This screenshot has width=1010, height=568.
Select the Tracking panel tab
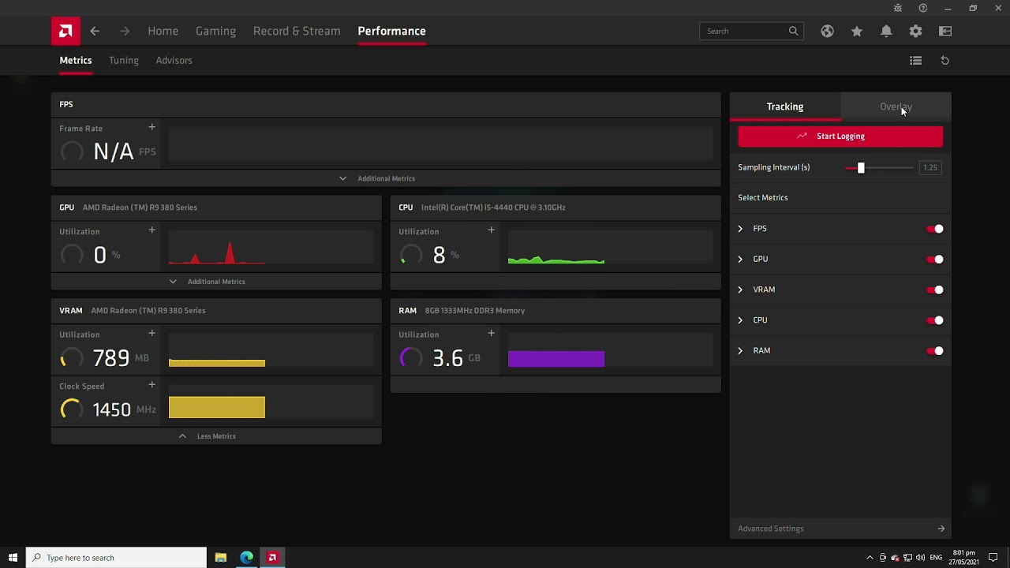point(785,106)
